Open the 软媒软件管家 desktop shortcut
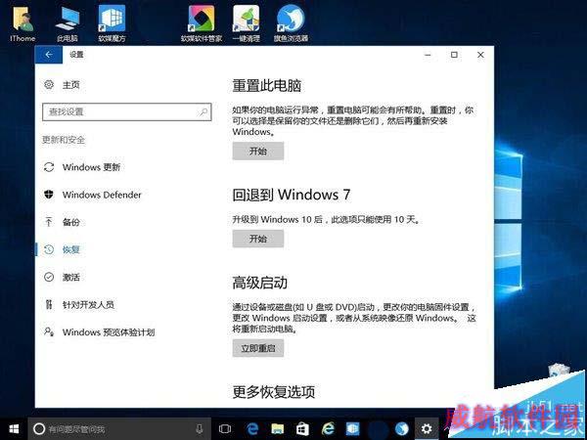The height and width of the screenshot is (440, 587). 202,23
